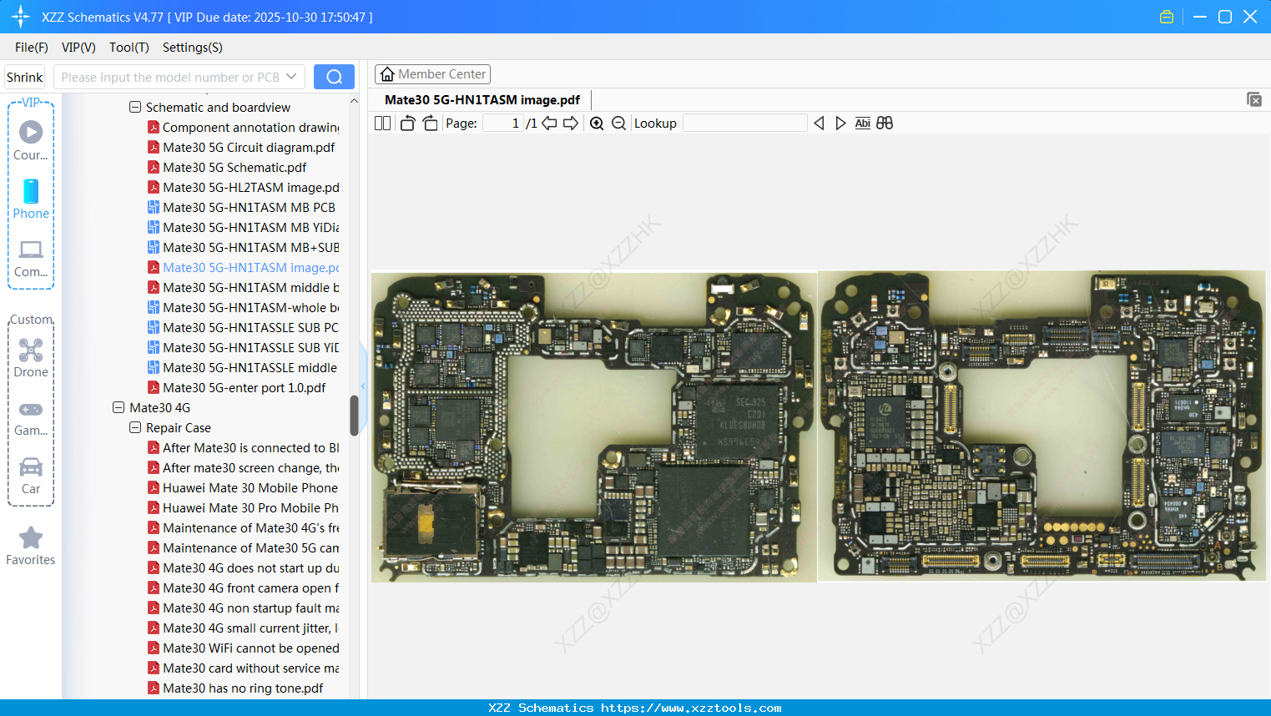Find previous lookup match

(x=819, y=123)
